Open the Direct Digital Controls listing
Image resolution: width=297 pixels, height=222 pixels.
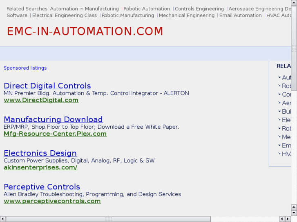coord(47,86)
